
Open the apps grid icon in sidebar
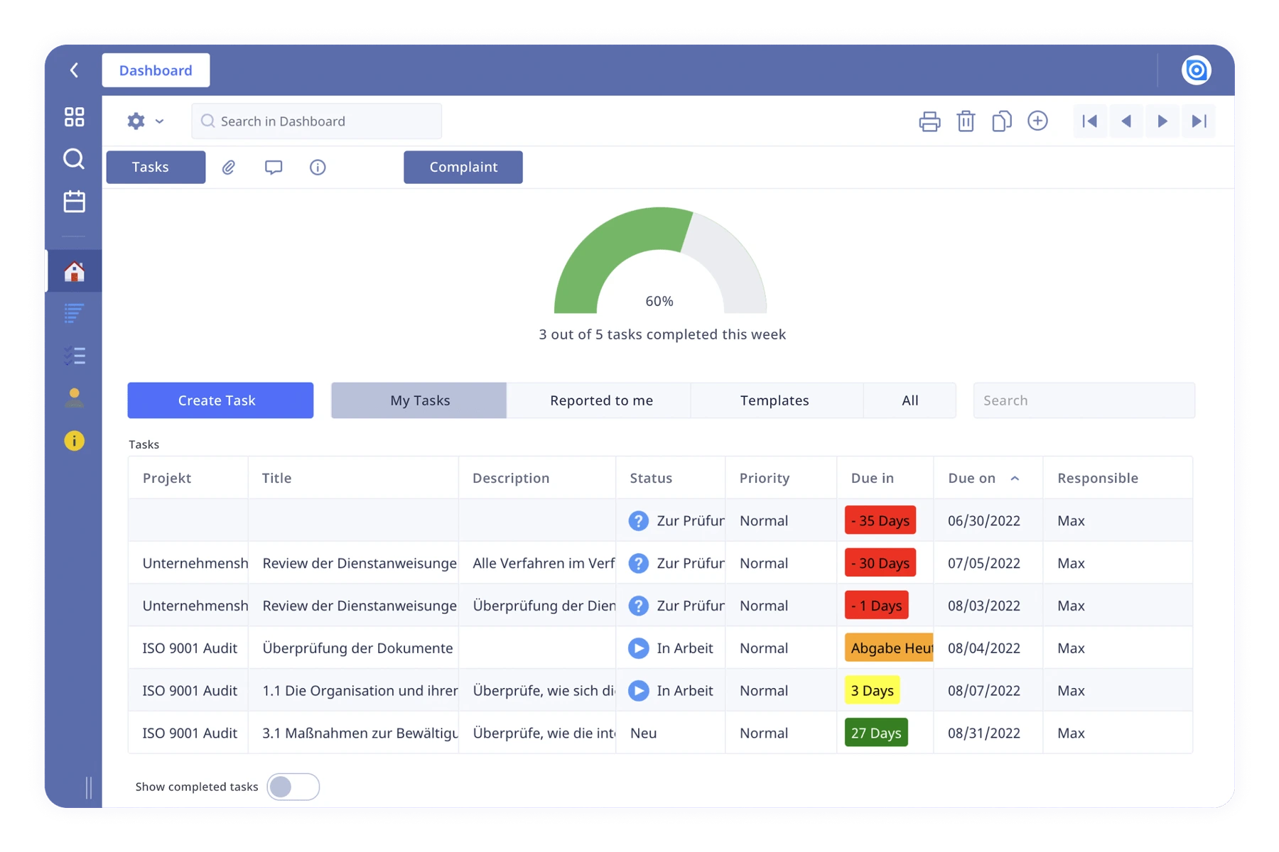74,116
